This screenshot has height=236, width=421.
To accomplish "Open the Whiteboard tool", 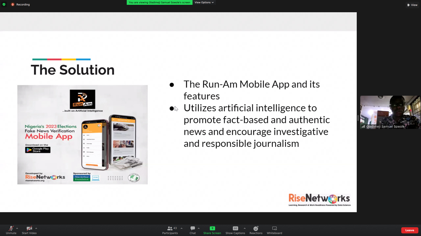I will pos(274,230).
